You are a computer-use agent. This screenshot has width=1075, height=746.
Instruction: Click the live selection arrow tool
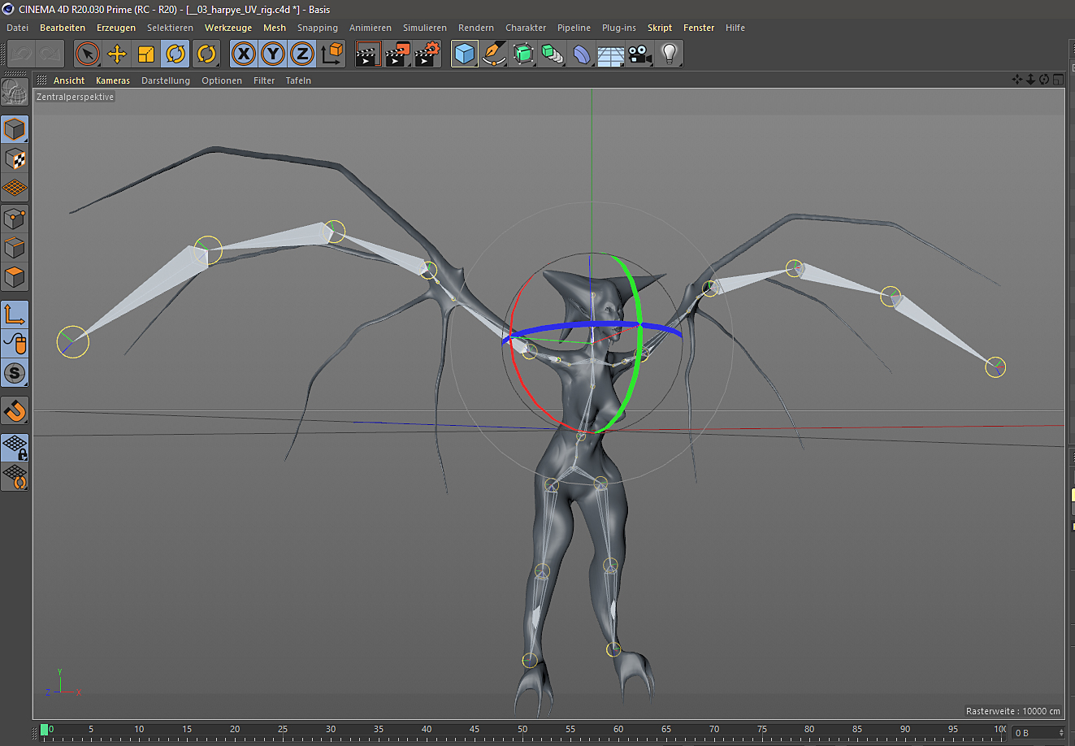[88, 54]
